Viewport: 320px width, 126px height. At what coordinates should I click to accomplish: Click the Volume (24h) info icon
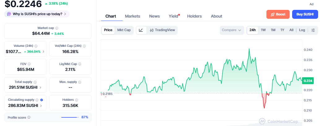click(36, 46)
